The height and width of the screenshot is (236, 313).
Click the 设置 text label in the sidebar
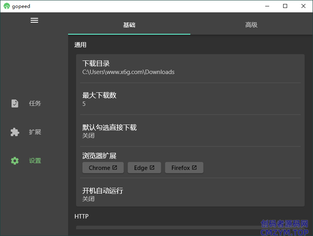pyautogui.click(x=35, y=161)
